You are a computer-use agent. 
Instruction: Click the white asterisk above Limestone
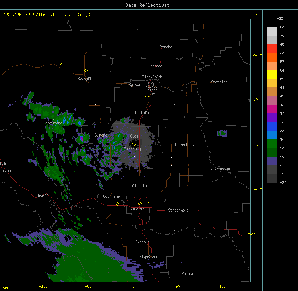pyautogui.click(x=53, y=120)
